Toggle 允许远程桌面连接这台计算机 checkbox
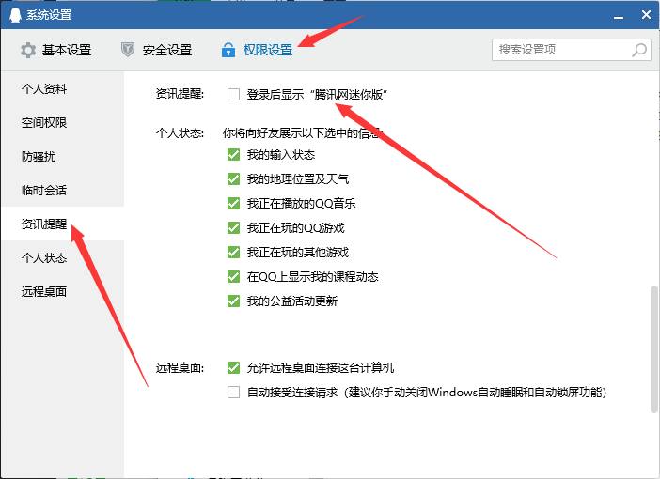Screen dimensions: 660x479 point(234,368)
